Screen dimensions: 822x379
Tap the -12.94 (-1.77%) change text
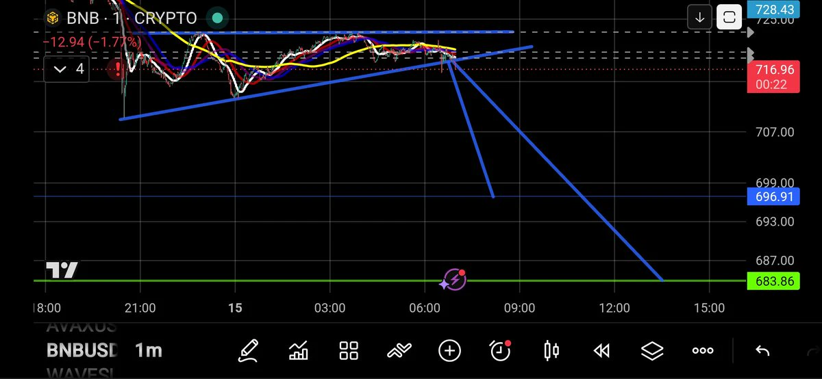pos(92,42)
